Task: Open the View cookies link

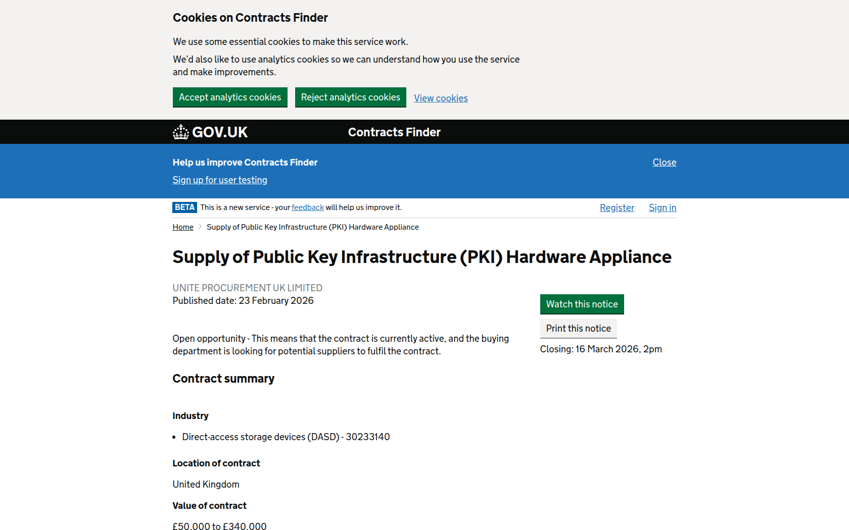Action: click(x=441, y=98)
